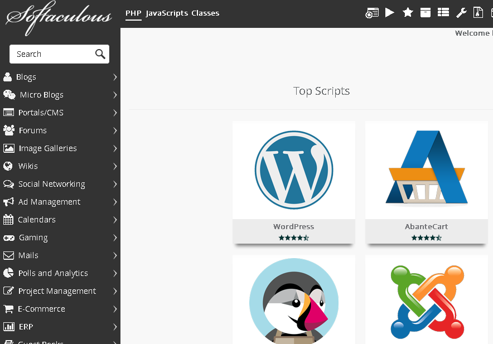Click the star ratings icon in top bar
Screen dimensions: 493x344
coord(408,13)
